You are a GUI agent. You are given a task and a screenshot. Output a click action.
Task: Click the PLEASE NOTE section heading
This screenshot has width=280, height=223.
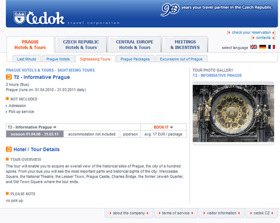[23, 194]
